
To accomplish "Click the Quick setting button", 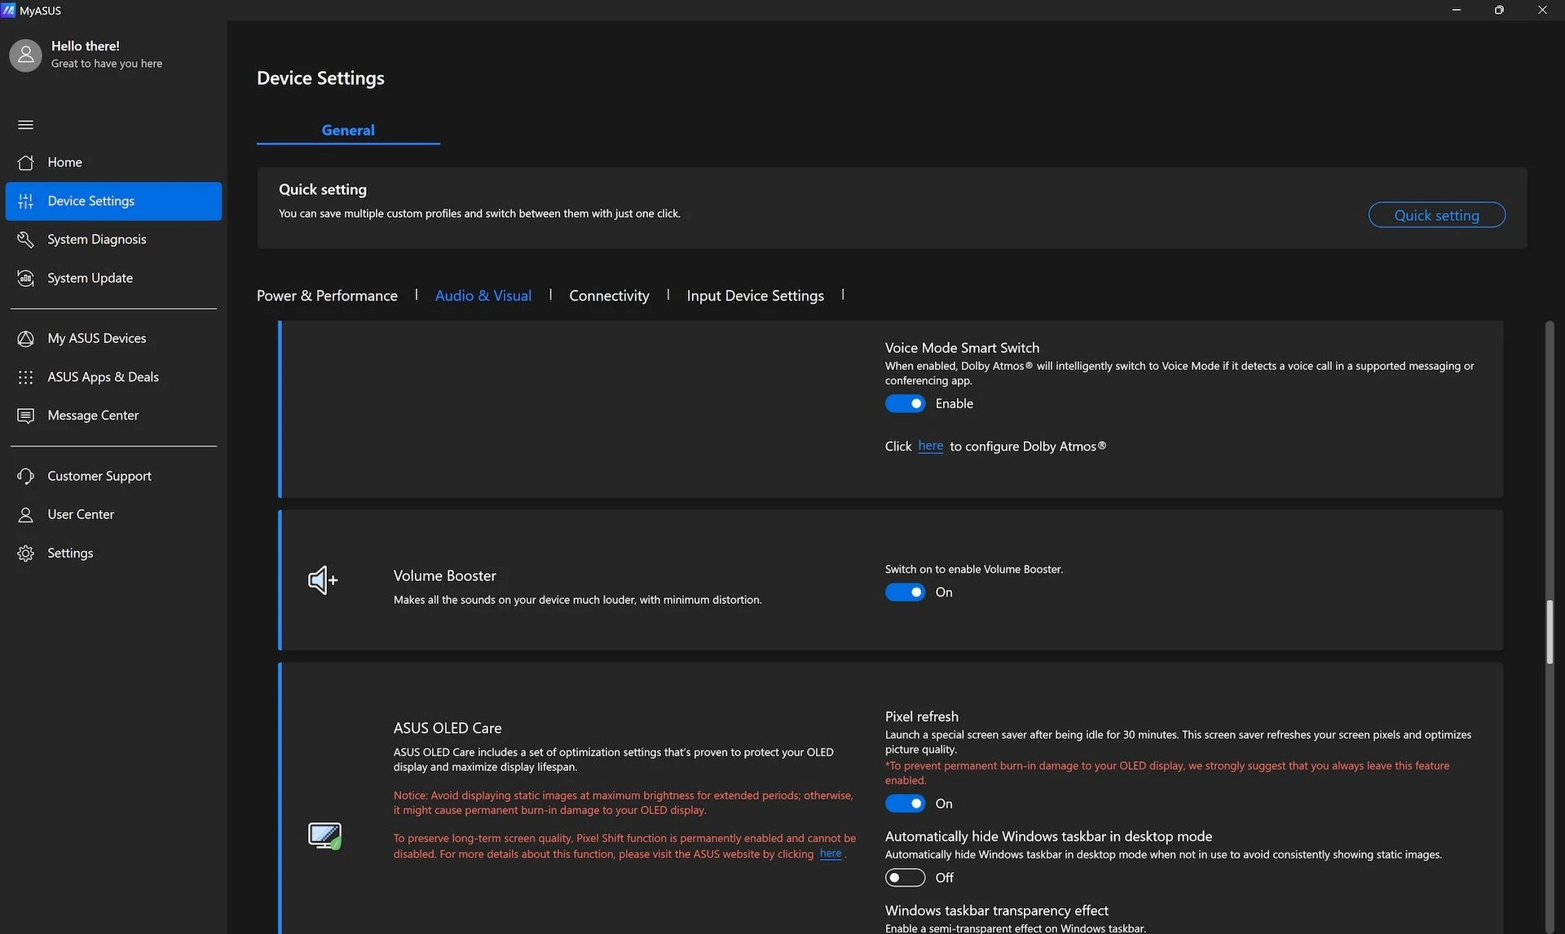I will (x=1436, y=215).
